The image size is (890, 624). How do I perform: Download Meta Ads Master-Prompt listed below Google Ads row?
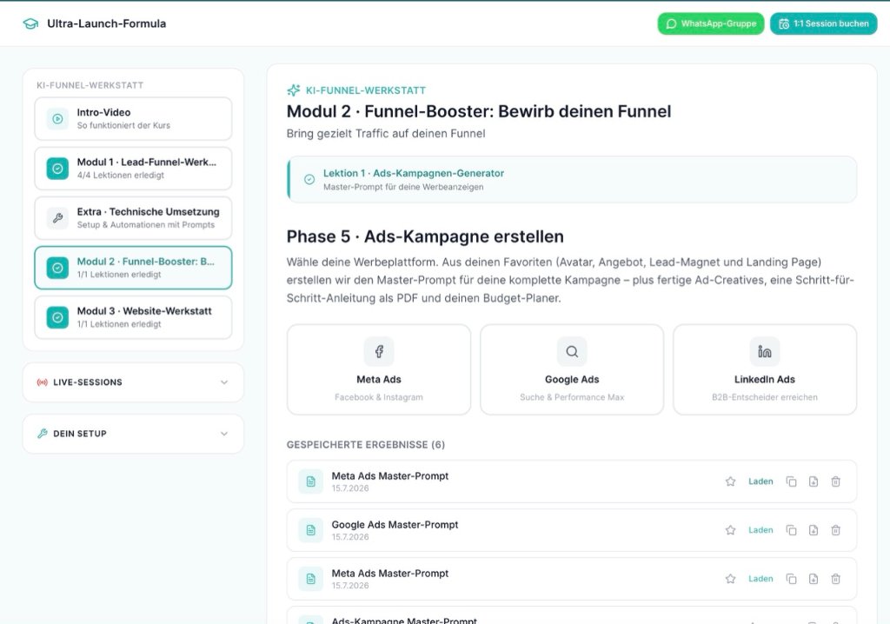click(x=814, y=579)
